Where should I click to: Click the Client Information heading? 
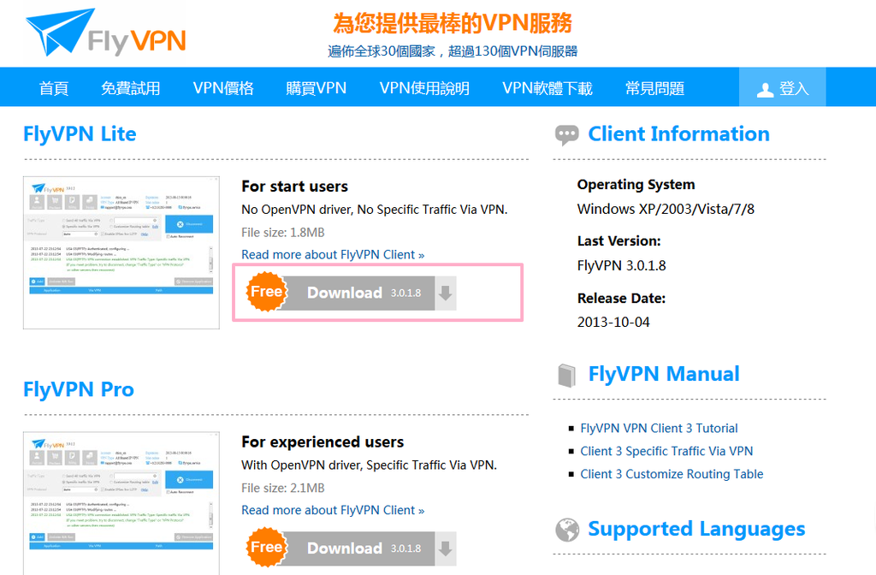[678, 134]
